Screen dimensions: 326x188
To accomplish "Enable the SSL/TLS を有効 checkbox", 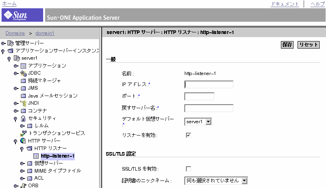I will 188,169.
